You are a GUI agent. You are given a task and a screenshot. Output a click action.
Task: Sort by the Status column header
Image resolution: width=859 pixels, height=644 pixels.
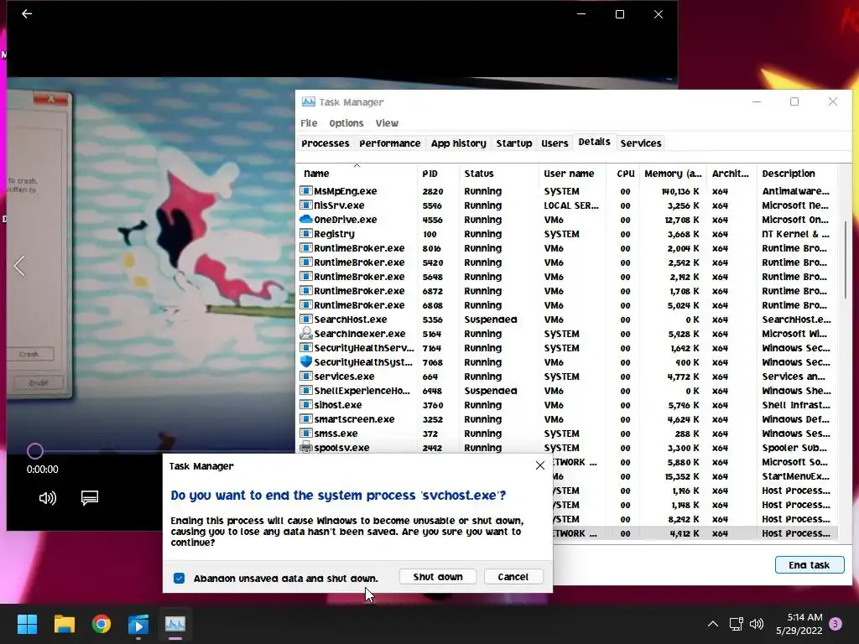[499, 174]
